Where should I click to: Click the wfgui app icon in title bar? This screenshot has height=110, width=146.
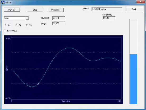3,2
